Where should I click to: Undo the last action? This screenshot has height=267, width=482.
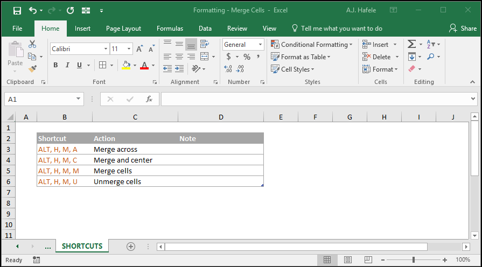click(x=33, y=10)
